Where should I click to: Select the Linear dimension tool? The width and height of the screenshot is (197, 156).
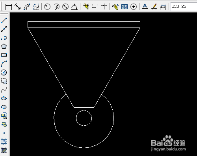tap(9, 7)
